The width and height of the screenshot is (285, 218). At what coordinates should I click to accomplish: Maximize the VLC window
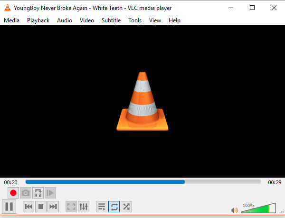click(x=252, y=8)
